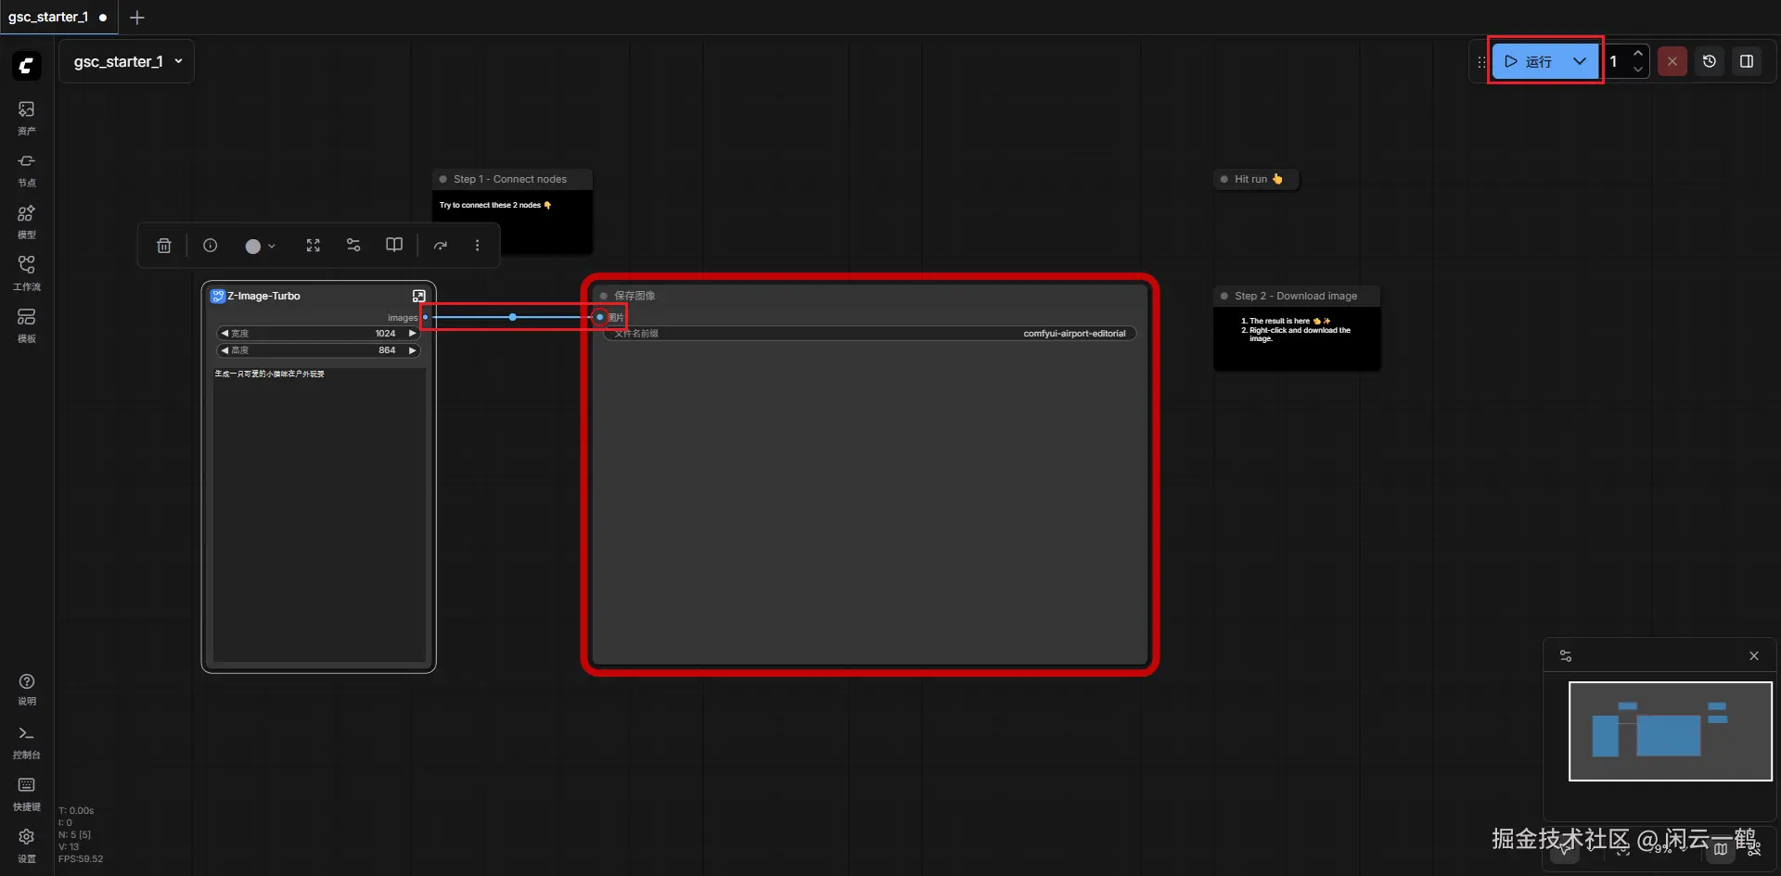Click the 图片 input slot on save node
Screen dimensions: 1781x876
point(600,317)
